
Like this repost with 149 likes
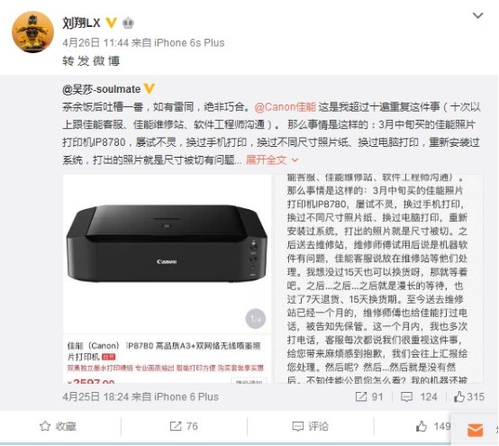click(x=433, y=426)
